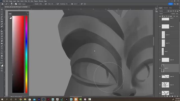Add a layer style with fx icon

(x=165, y=96)
